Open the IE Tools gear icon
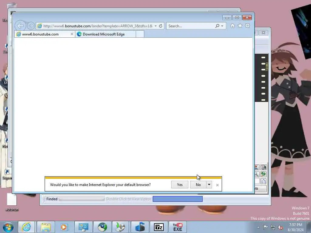This screenshot has height=233, width=311. pos(248,25)
